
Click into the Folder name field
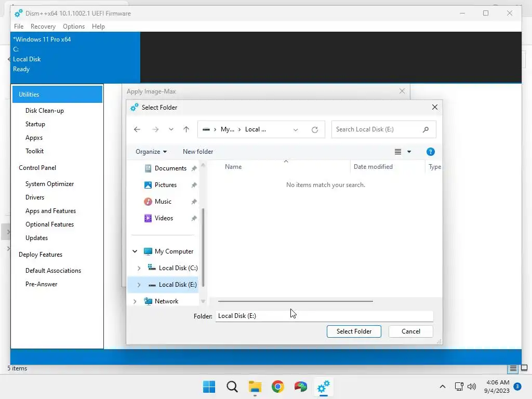pos(324,316)
